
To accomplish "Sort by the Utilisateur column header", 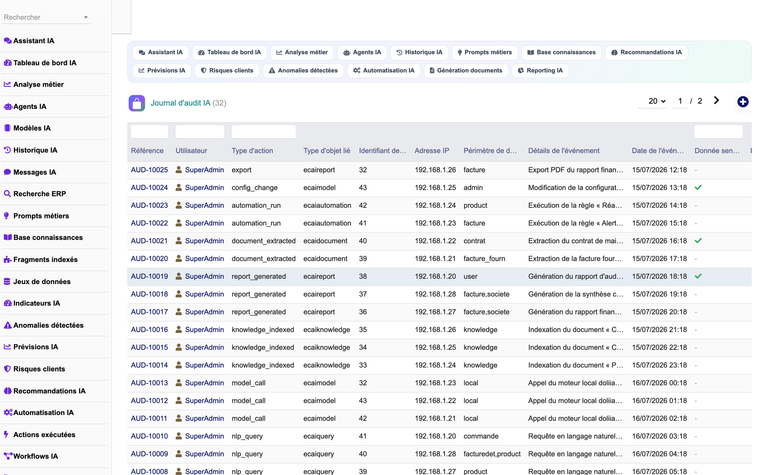I will [191, 151].
